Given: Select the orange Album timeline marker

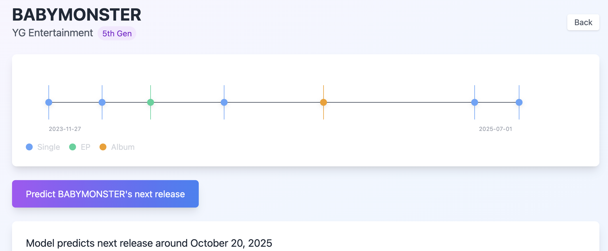Looking at the screenshot, I should 324,102.
